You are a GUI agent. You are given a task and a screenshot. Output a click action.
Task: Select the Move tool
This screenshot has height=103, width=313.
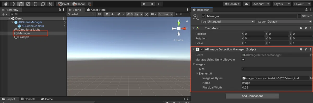(13, 4)
